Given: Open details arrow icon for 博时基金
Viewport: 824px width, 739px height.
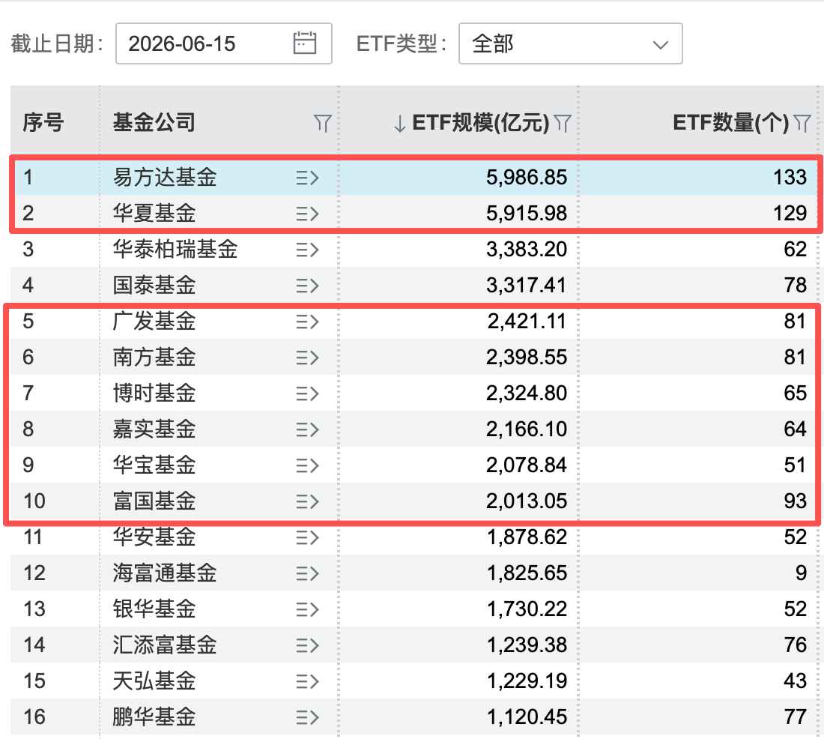Looking at the screenshot, I should pos(307,393).
